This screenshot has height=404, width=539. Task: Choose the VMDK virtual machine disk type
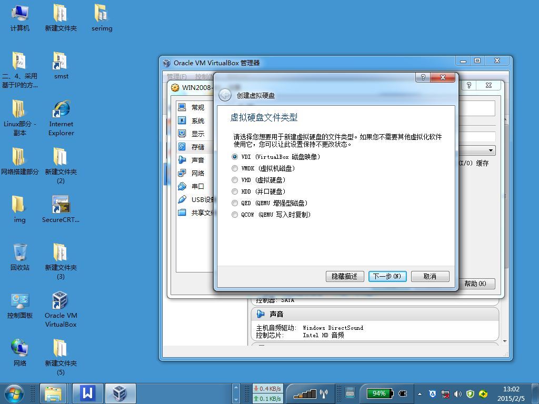pos(263,168)
